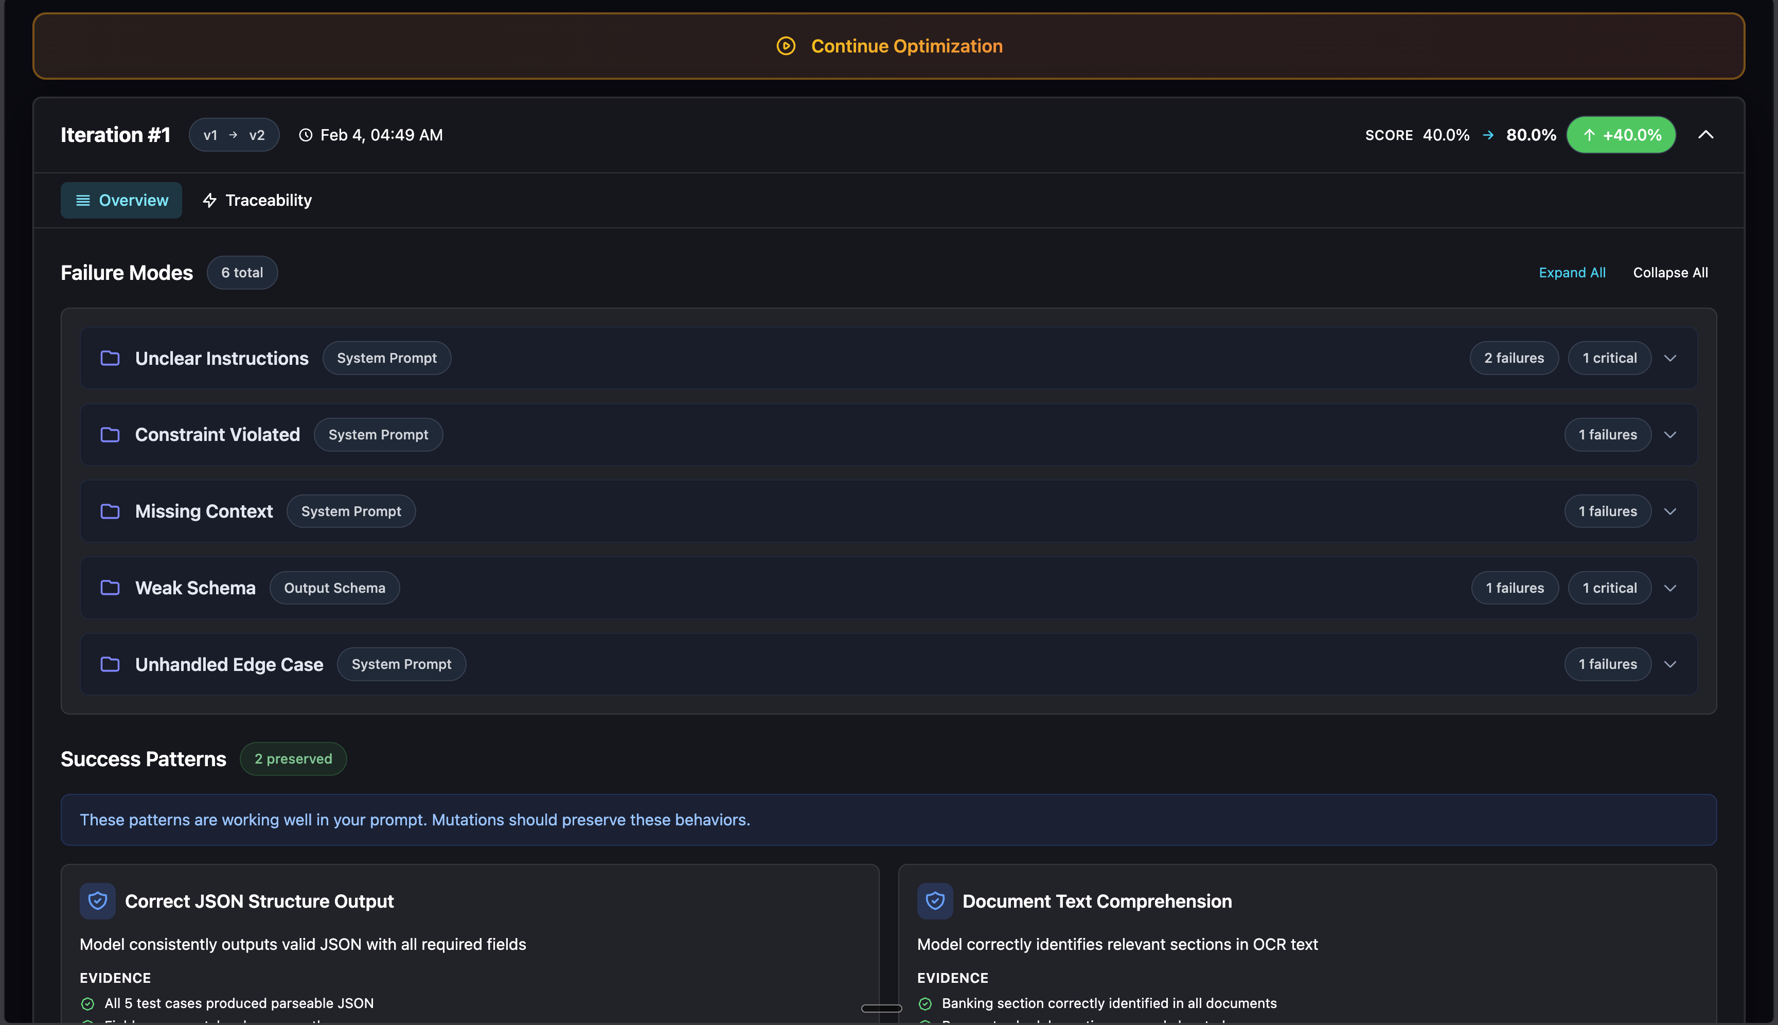1778x1025 pixels.
Task: Click the Expand All link
Action: tap(1572, 272)
